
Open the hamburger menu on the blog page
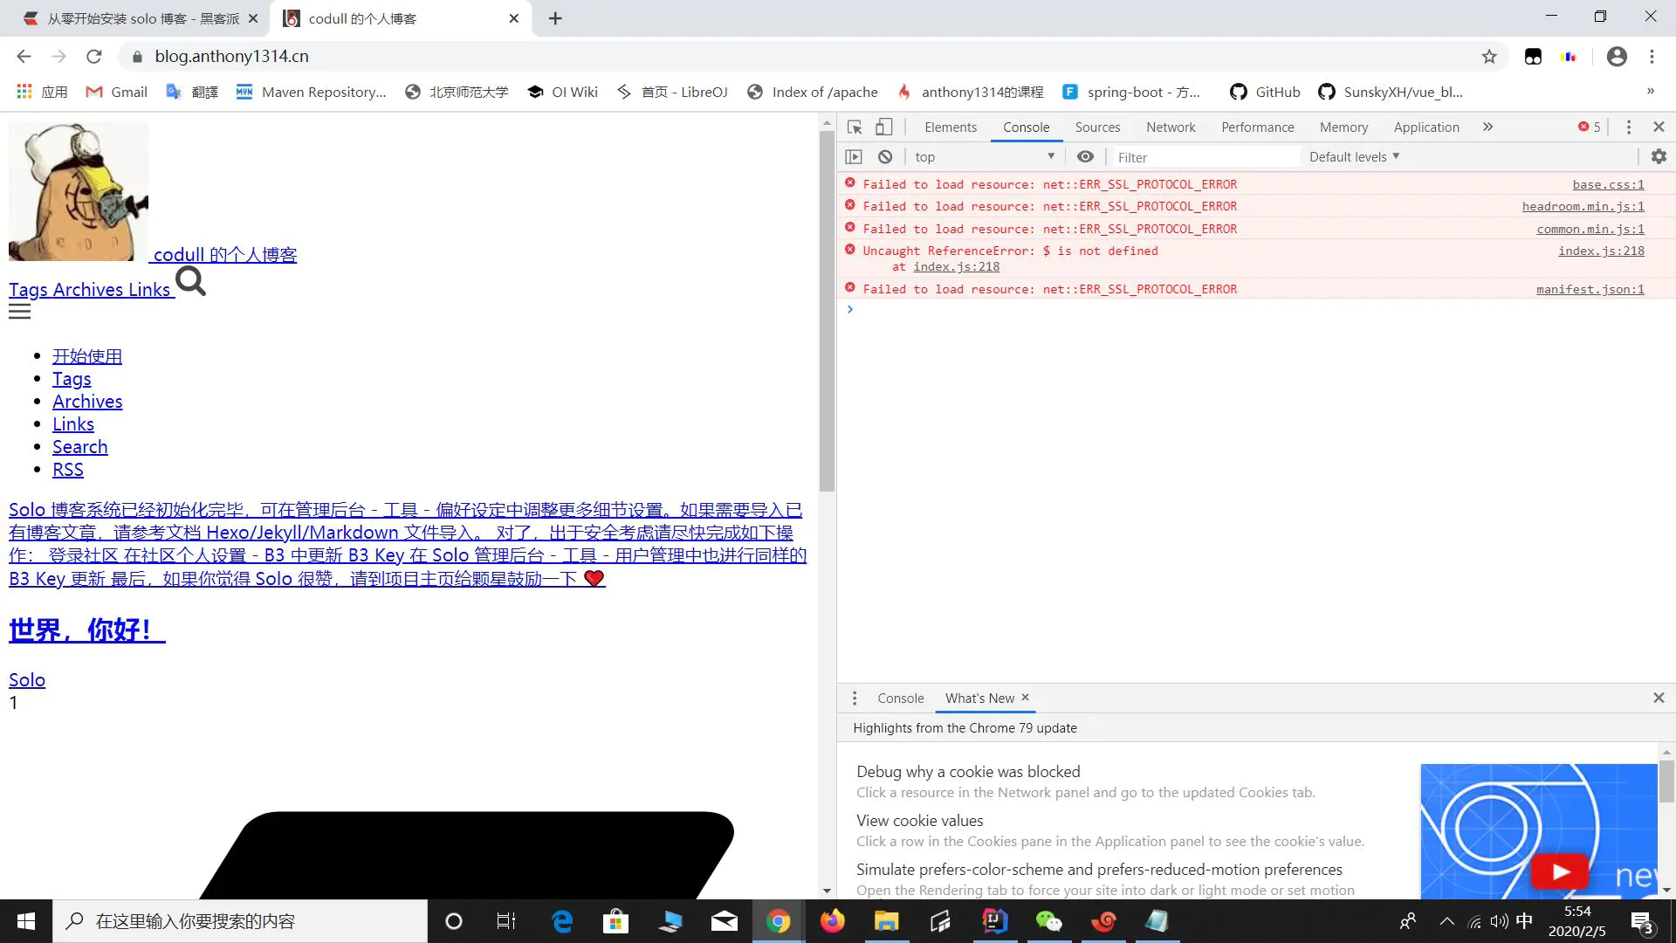pos(19,312)
